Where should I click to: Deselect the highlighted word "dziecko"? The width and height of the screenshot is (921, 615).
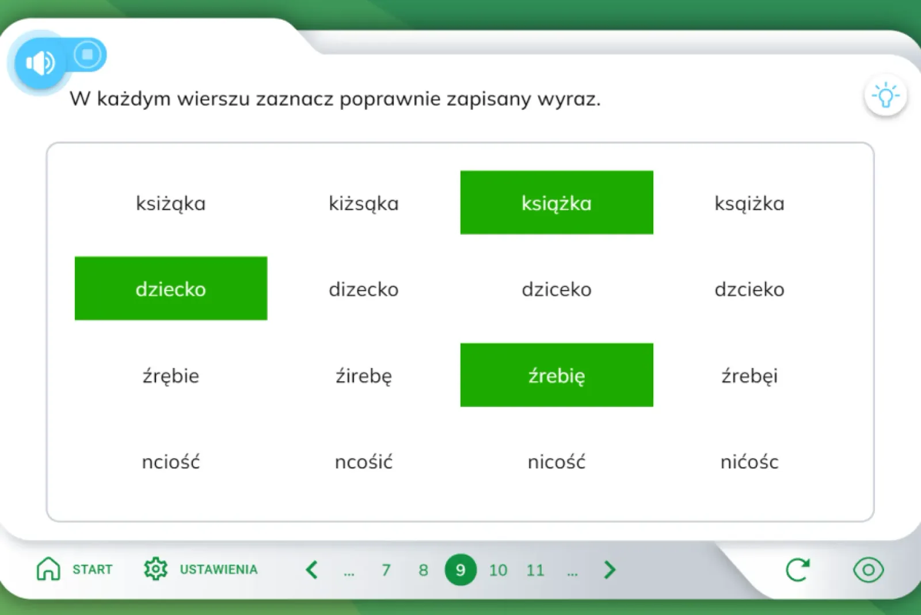pyautogui.click(x=171, y=288)
